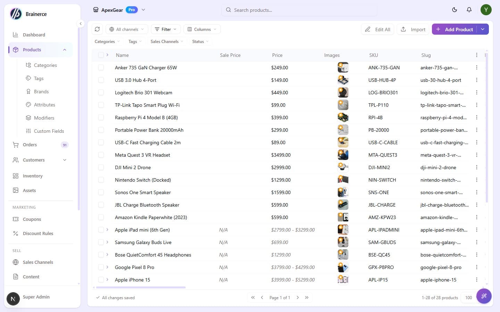Viewport: 500px width, 312px height.
Task: Open Sonos One Smart Speaker image thumbnail
Action: point(343,192)
